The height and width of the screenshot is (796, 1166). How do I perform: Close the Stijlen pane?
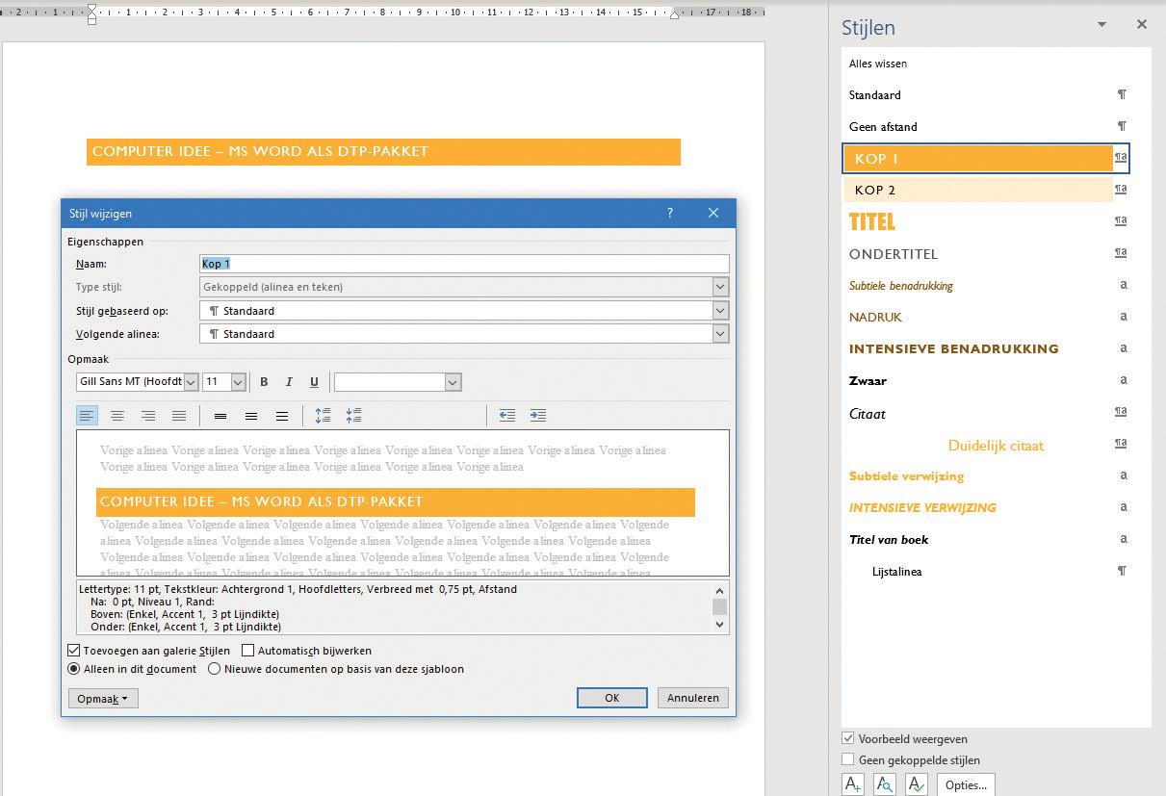click(1142, 25)
